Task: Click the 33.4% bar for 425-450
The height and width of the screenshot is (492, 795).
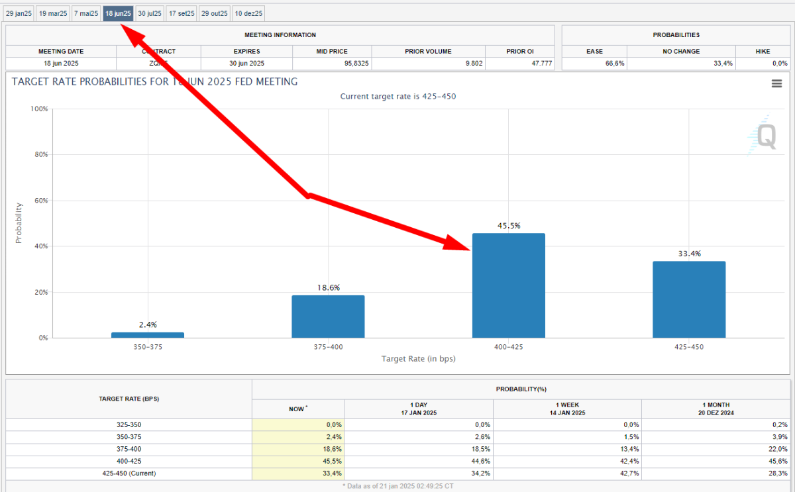Action: tap(689, 299)
